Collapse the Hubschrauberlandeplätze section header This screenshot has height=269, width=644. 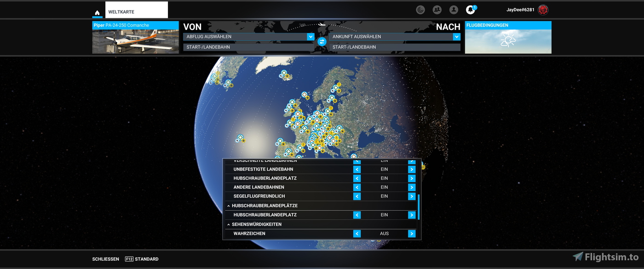pyautogui.click(x=228, y=206)
